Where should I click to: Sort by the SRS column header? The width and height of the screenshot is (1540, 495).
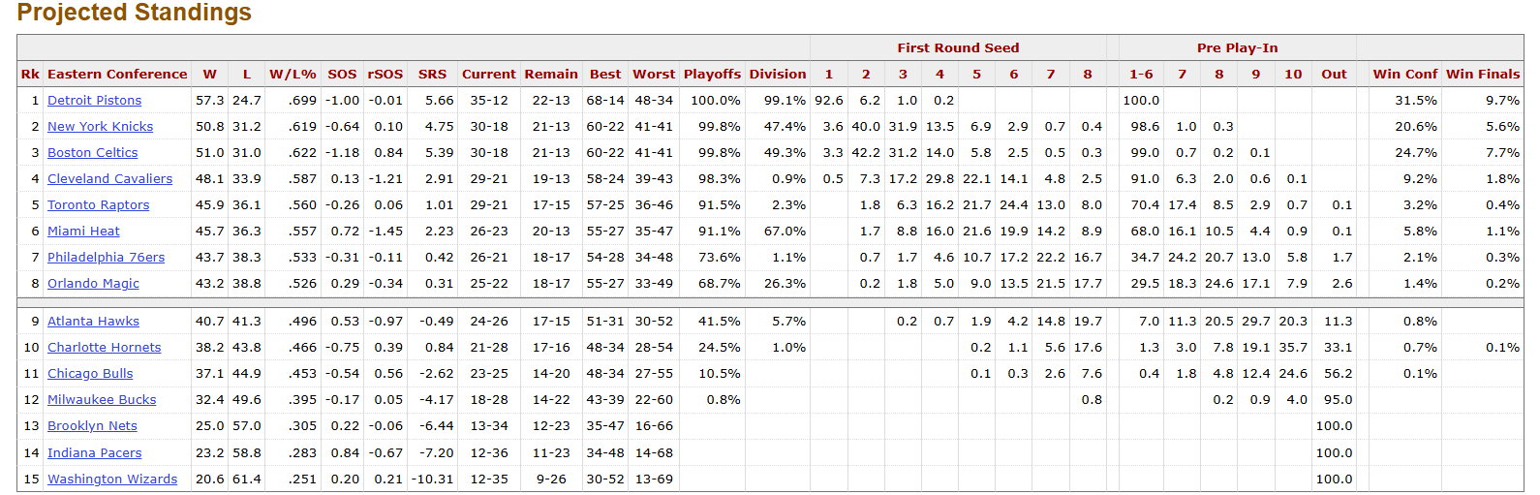(x=432, y=74)
